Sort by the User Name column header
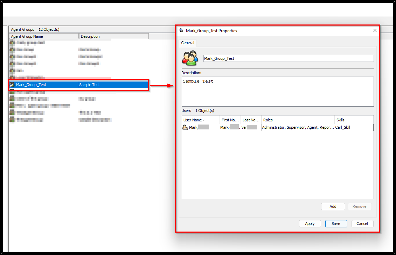Image resolution: width=396 pixels, height=255 pixels. [x=201, y=120]
